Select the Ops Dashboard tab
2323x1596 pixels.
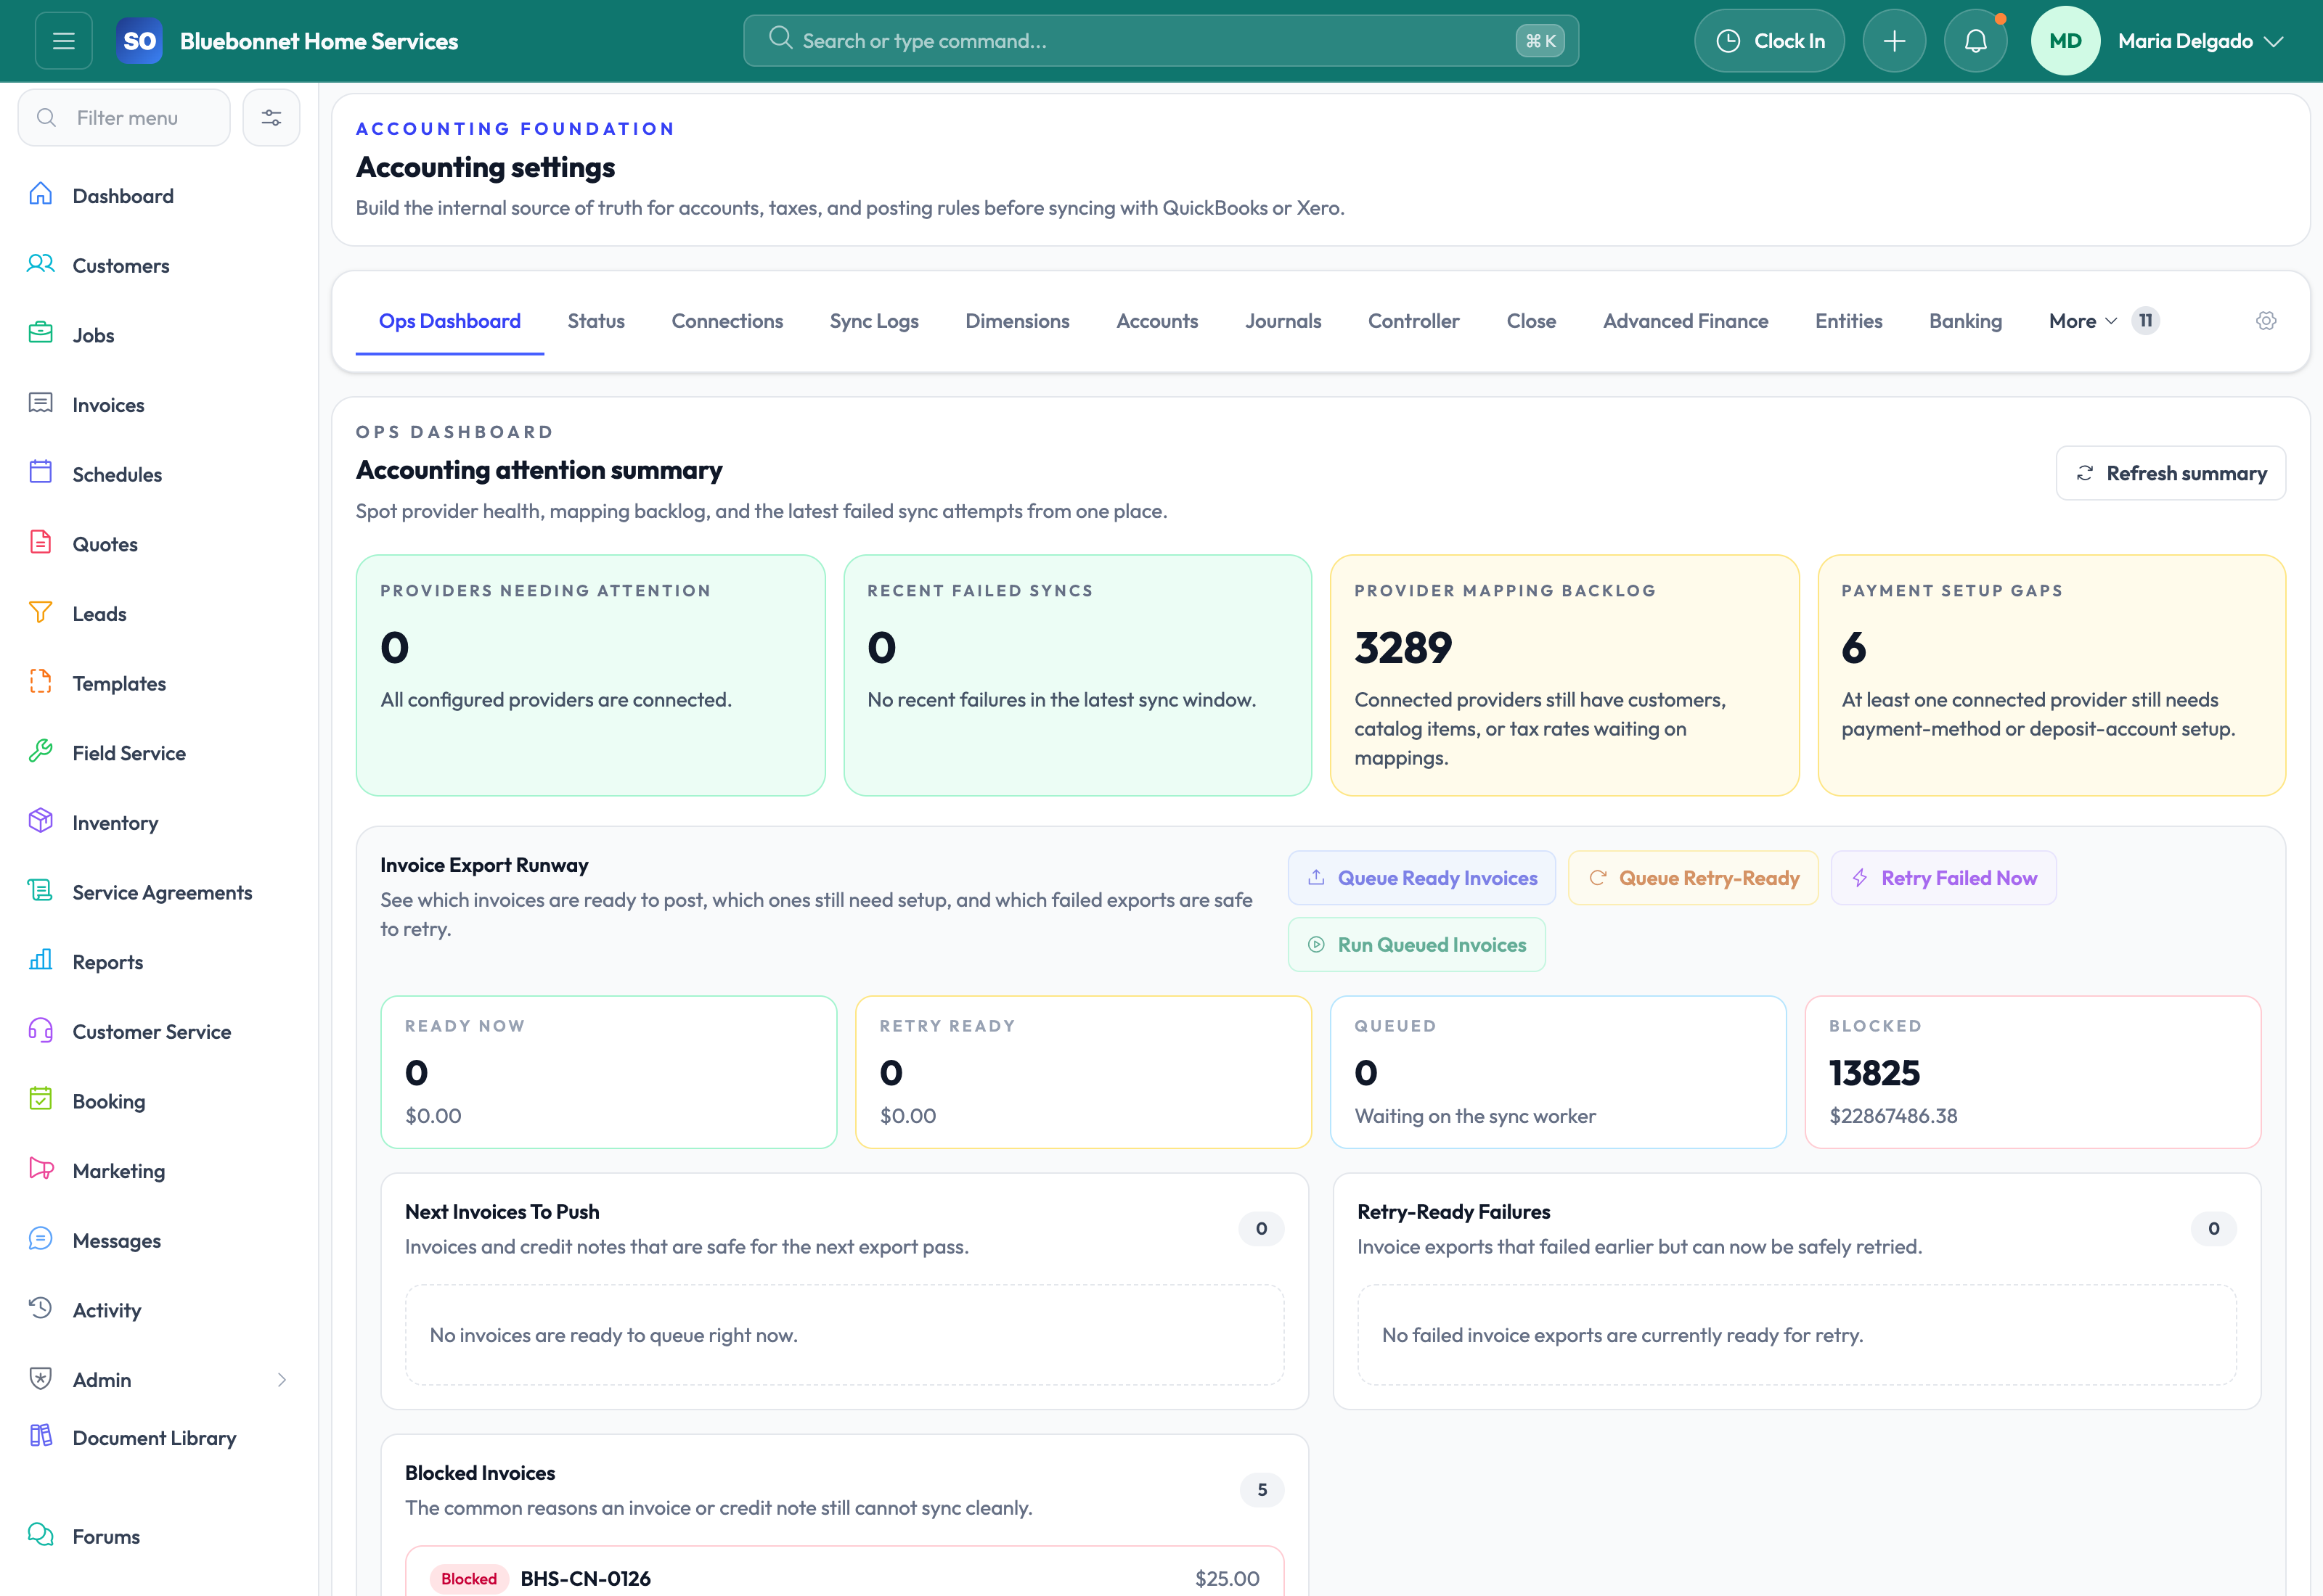tap(450, 321)
